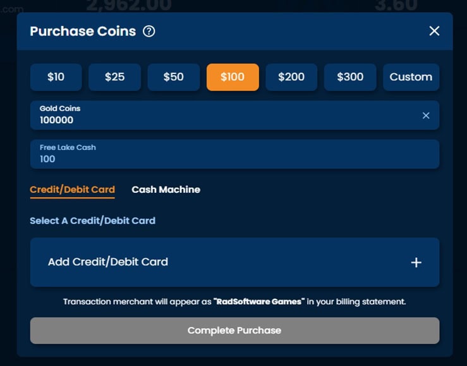467x366 pixels.
Task: Click the Complete Purchase button
Action: pos(234,331)
